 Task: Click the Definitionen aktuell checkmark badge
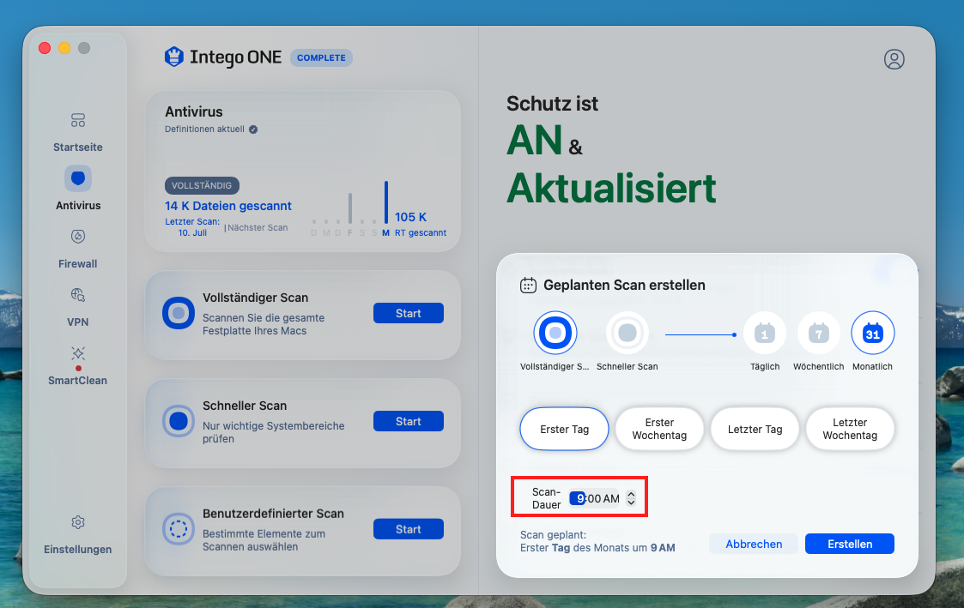(253, 129)
